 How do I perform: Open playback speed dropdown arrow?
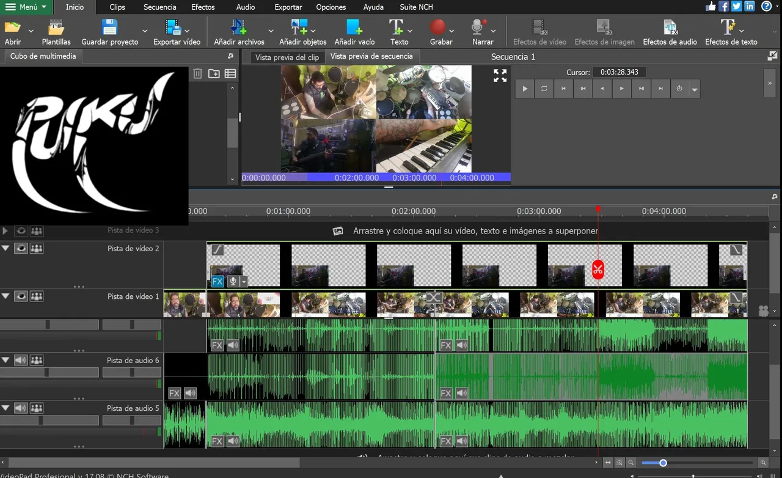[695, 90]
